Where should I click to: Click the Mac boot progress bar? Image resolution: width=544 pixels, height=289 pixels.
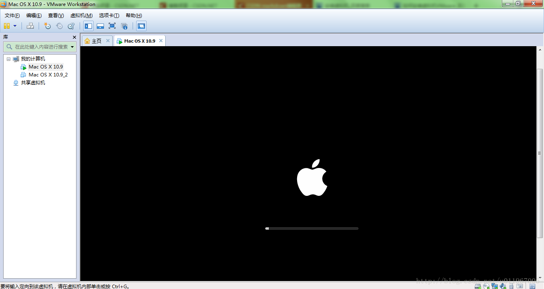(312, 228)
